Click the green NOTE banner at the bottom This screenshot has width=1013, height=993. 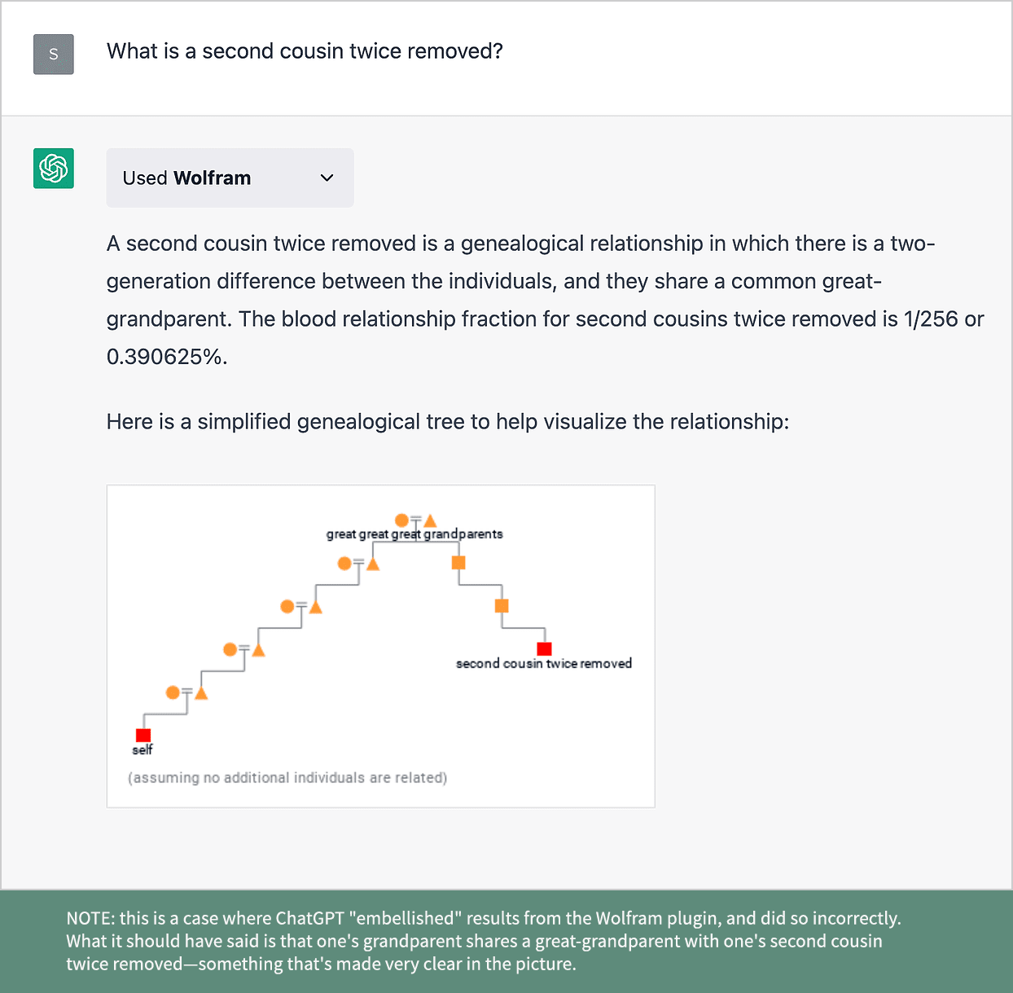pos(506,941)
